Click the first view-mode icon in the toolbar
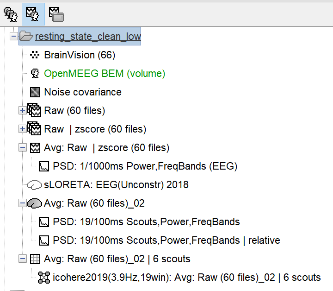This screenshot has height=291, width=333. [10, 14]
